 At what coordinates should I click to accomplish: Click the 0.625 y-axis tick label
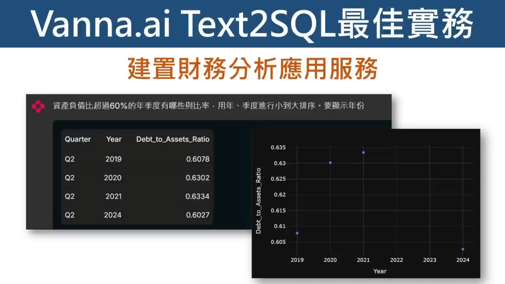(x=278, y=179)
